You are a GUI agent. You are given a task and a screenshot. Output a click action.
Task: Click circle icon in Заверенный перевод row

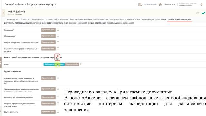[58, 89]
